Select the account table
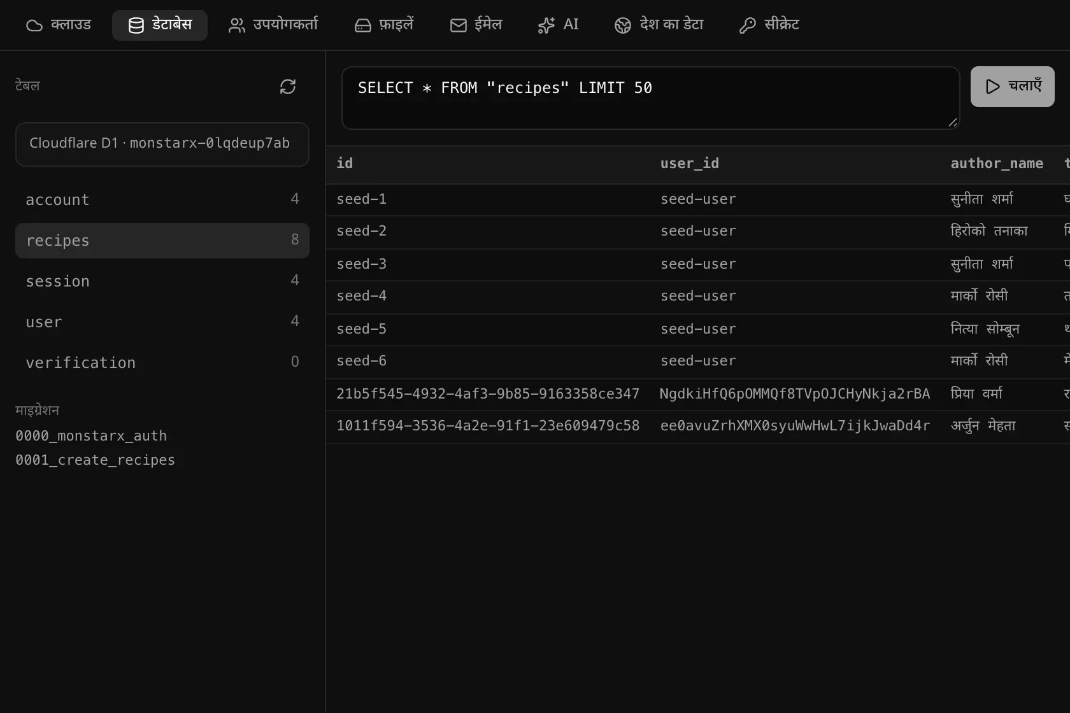Viewport: 1070px width, 713px height. point(162,200)
